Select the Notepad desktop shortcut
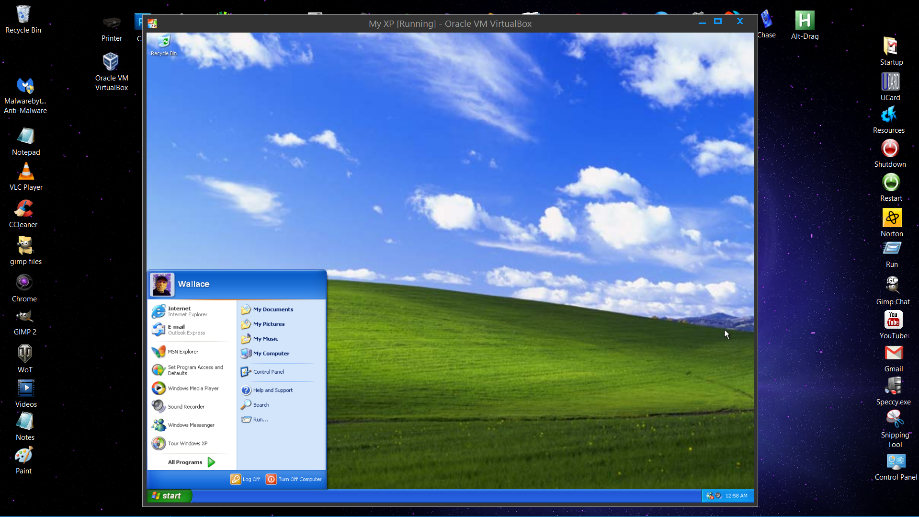Screen dimensions: 919x517 26,142
